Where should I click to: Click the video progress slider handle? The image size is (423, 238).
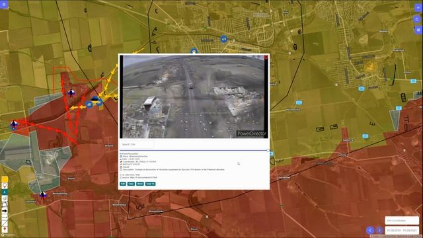click(268, 150)
